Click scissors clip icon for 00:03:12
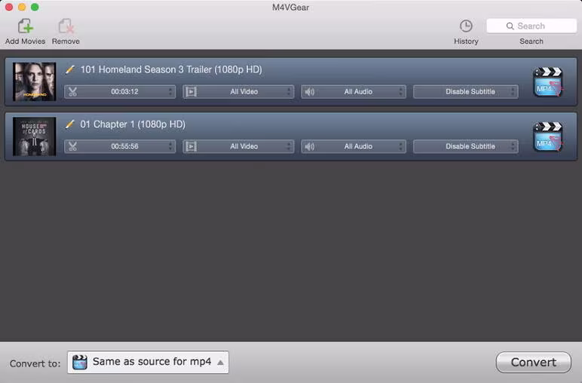The image size is (582, 383). (72, 92)
